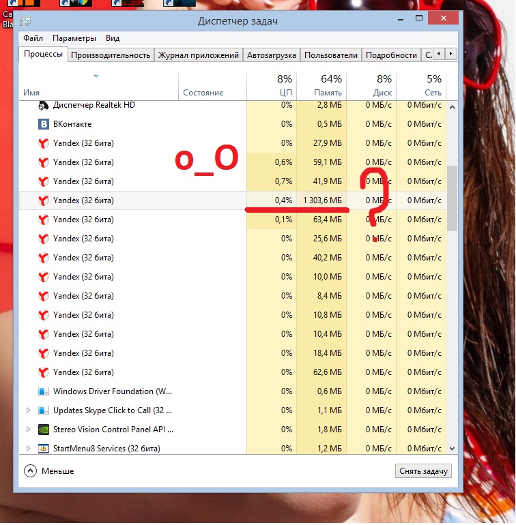This screenshot has width=516, height=525.
Task: Click Yandex icon in the 62,6 МБ row
Action: click(43, 372)
